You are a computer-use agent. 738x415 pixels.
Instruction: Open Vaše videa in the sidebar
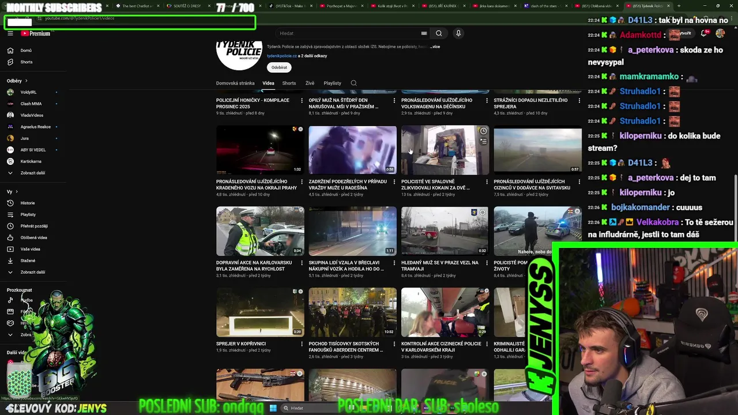tap(30, 249)
